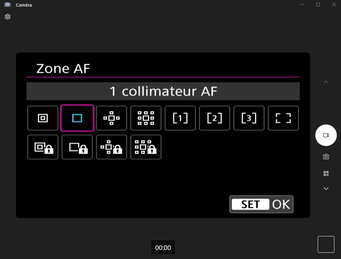Open the last capture thumbnail box
This screenshot has height=259, width=341.
click(326, 244)
